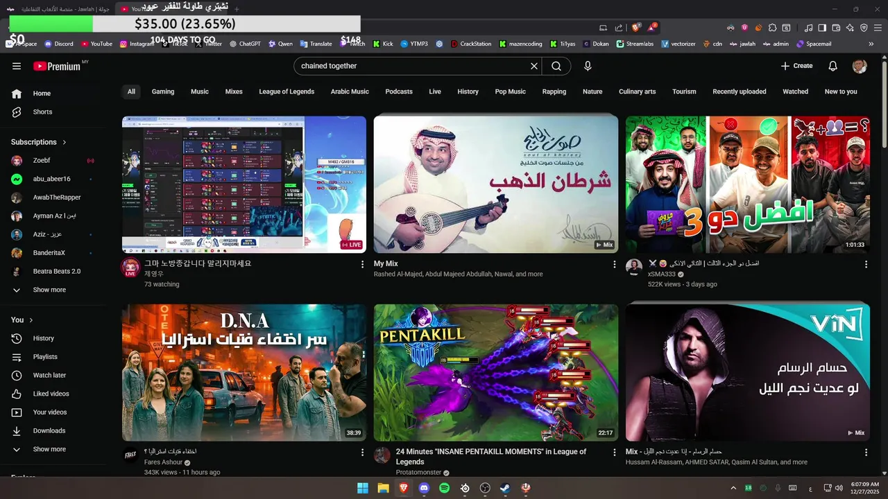Select the 'Pop Music' chip
Screen dimensions: 888x499
pos(510,91)
